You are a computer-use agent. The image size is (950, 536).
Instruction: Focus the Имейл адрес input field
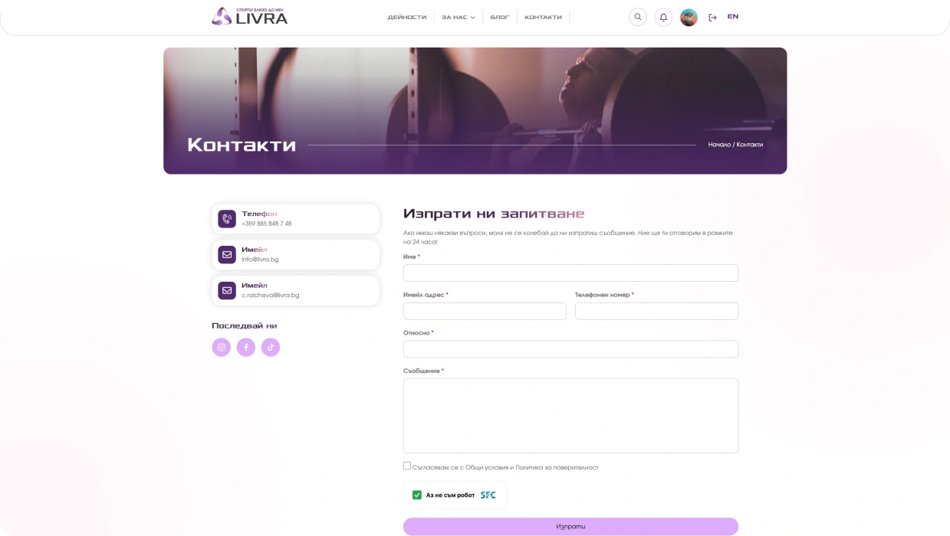pos(485,311)
